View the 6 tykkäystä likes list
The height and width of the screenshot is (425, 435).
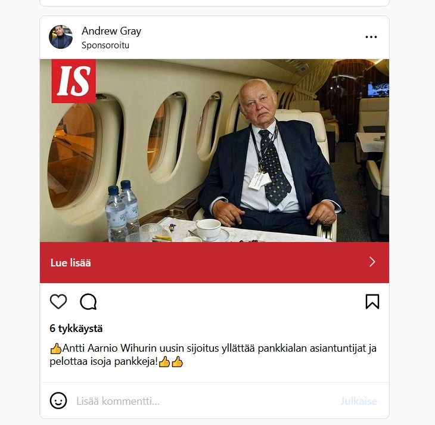76,328
